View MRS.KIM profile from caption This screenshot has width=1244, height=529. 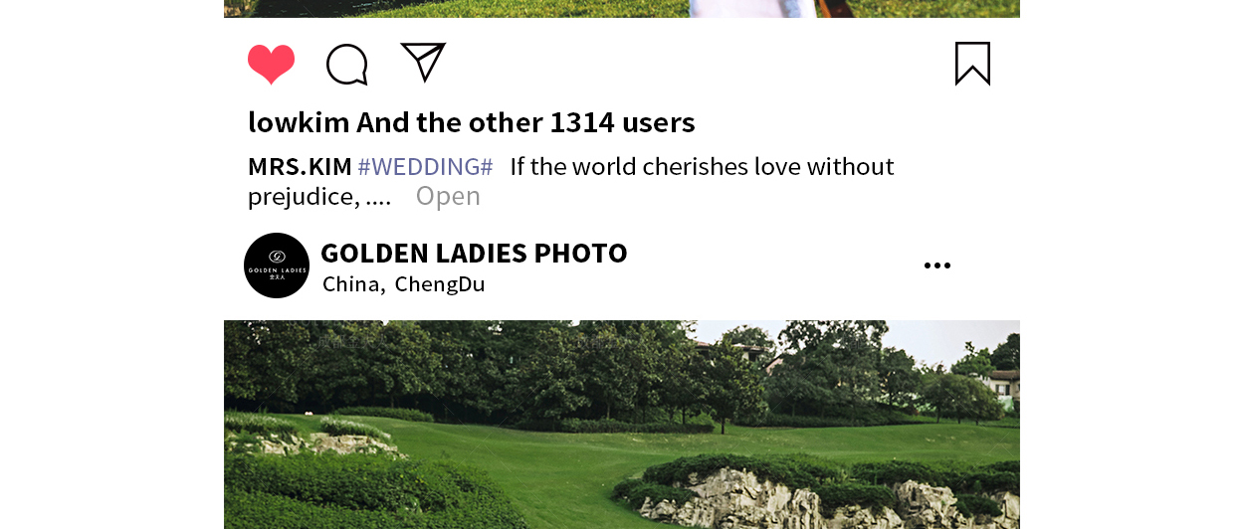pos(300,166)
